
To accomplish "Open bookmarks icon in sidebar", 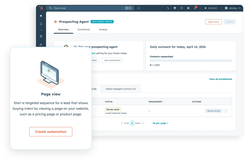I will pyautogui.click(x=41, y=24).
